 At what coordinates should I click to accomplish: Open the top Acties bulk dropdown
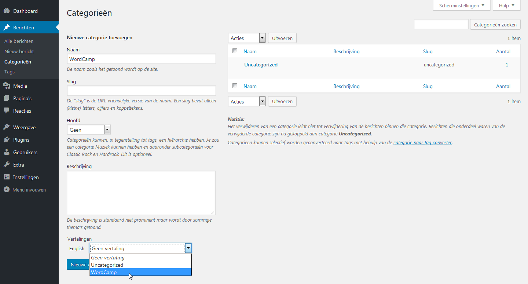[247, 38]
